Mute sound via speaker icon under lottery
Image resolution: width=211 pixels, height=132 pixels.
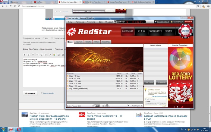(178, 107)
